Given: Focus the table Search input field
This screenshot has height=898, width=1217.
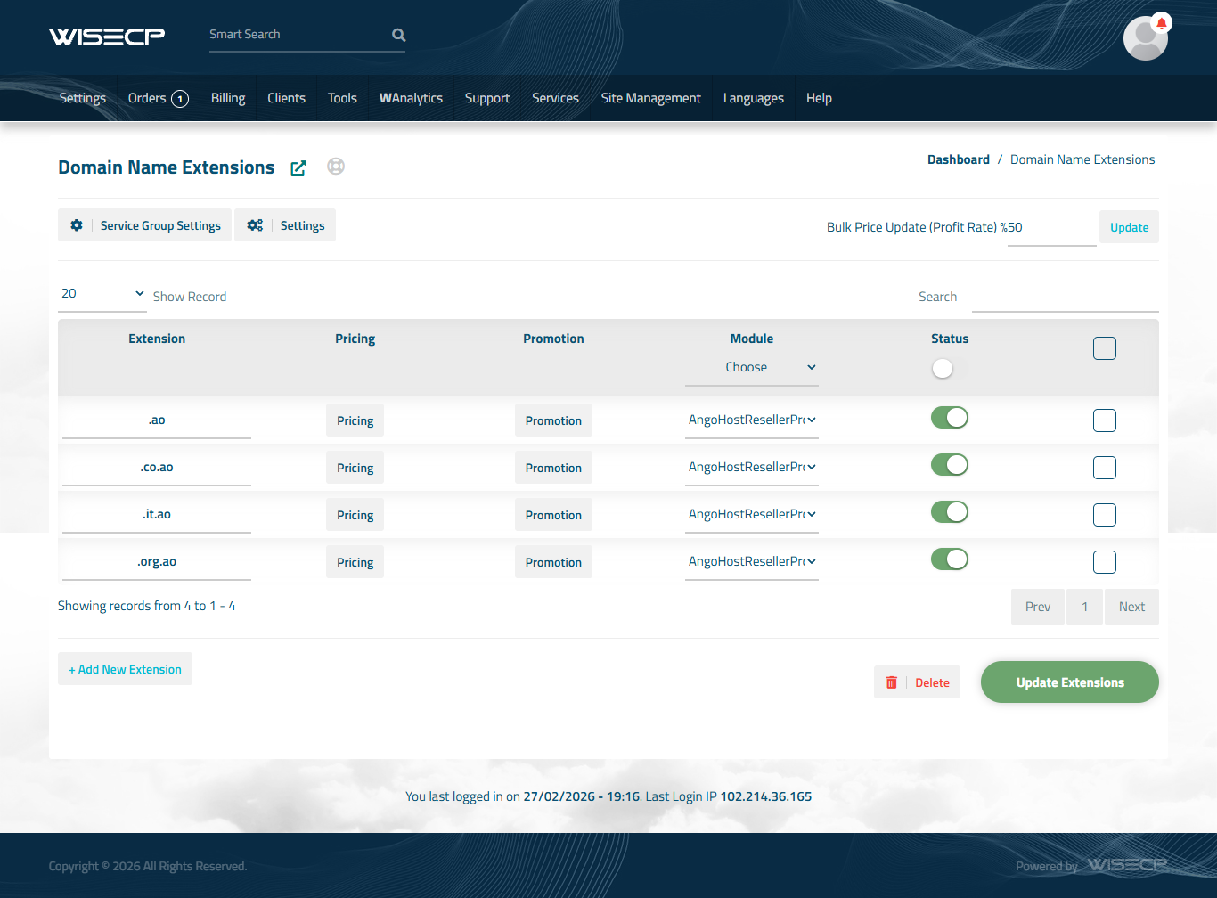Looking at the screenshot, I should pyautogui.click(x=1064, y=297).
